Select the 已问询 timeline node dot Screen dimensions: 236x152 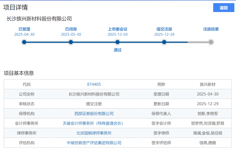pyautogui.click(x=71, y=42)
